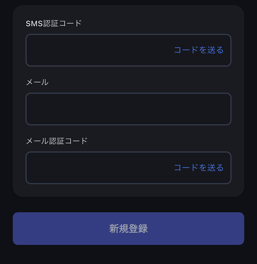The image size is (257, 264).
Task: Click the SMS認証コード label text
Action: [54, 24]
